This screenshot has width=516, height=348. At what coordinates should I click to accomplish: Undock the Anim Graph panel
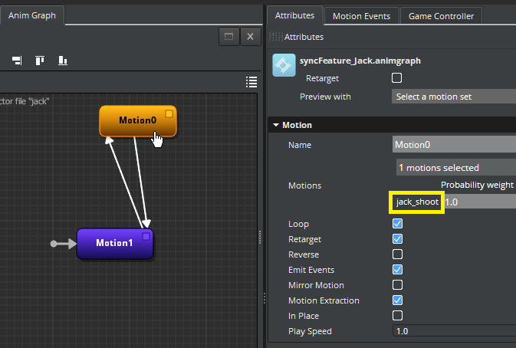(x=227, y=37)
